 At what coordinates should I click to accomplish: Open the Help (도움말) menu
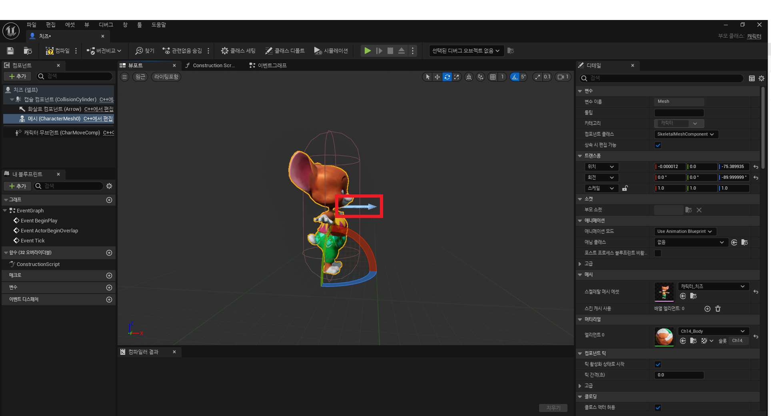click(159, 25)
